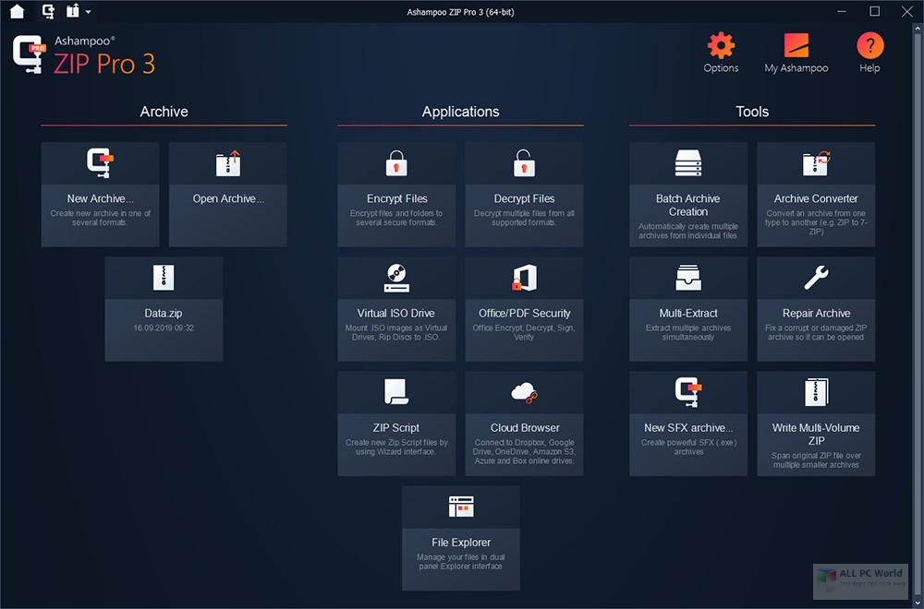Select the Archive section heading

pyautogui.click(x=164, y=112)
